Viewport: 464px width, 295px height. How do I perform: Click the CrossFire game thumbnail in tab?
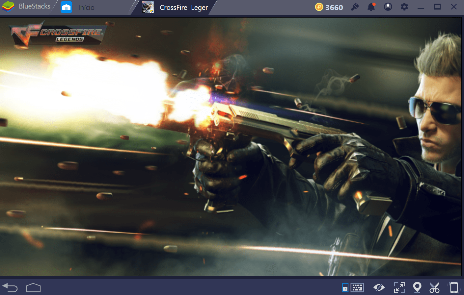(148, 7)
